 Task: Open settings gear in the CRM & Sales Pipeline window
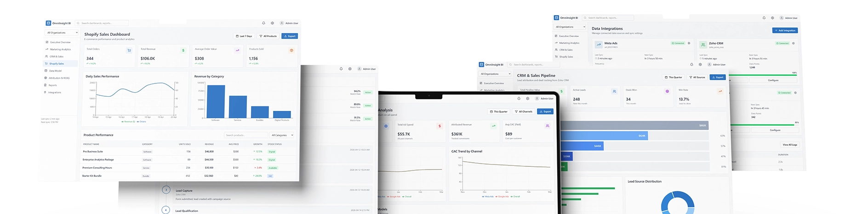(x=700, y=65)
